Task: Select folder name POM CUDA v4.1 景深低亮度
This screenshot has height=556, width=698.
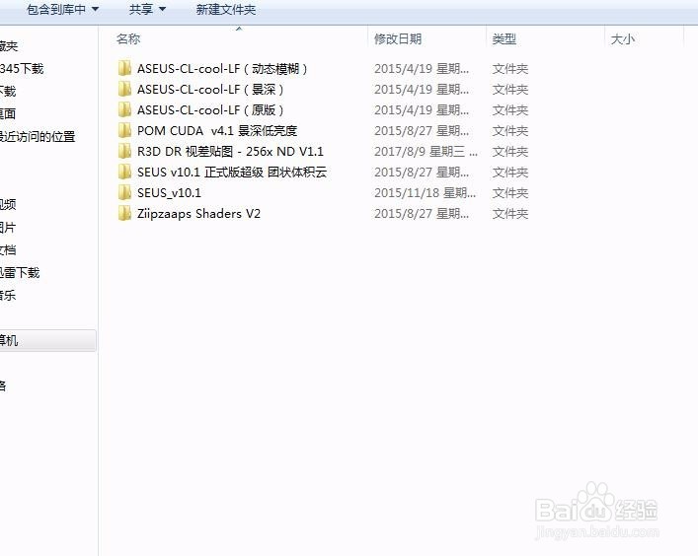Action: pyautogui.click(x=217, y=131)
